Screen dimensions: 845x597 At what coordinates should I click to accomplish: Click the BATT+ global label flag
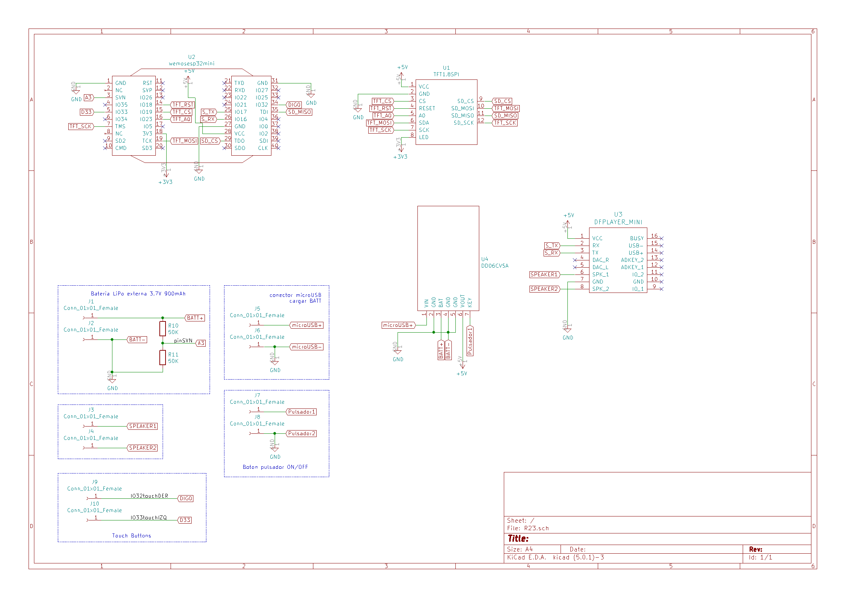tap(194, 318)
